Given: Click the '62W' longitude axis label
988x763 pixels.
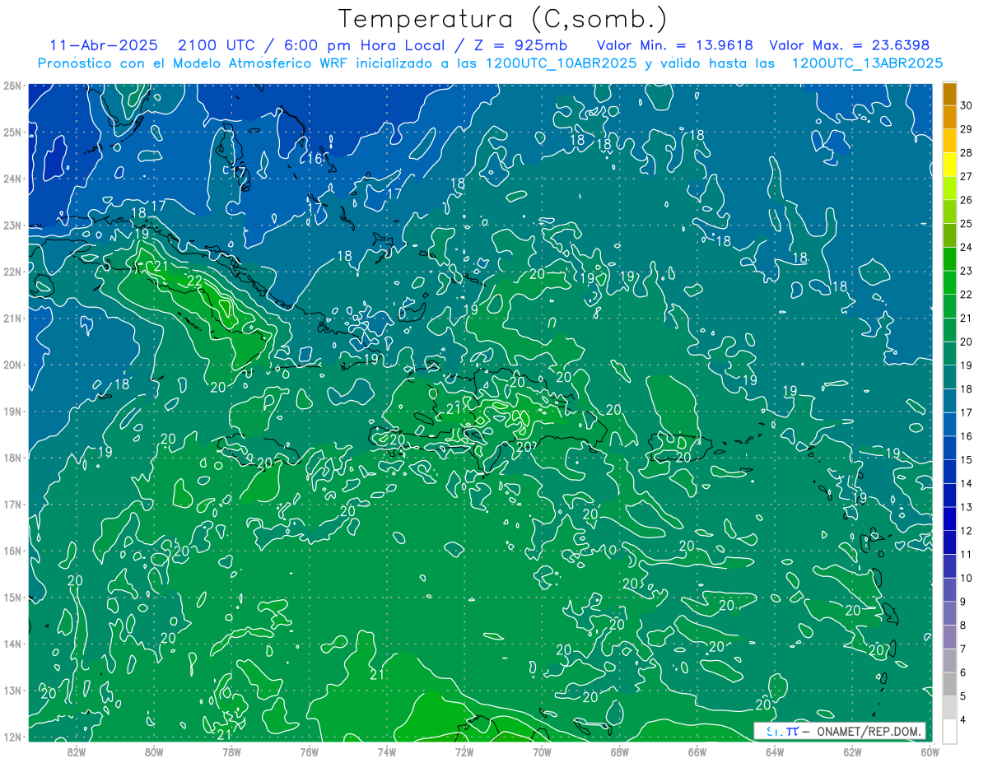Looking at the screenshot, I should coord(852,751).
